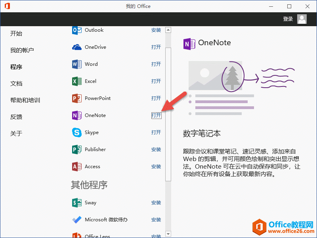Select the Excel app icon

77,81
